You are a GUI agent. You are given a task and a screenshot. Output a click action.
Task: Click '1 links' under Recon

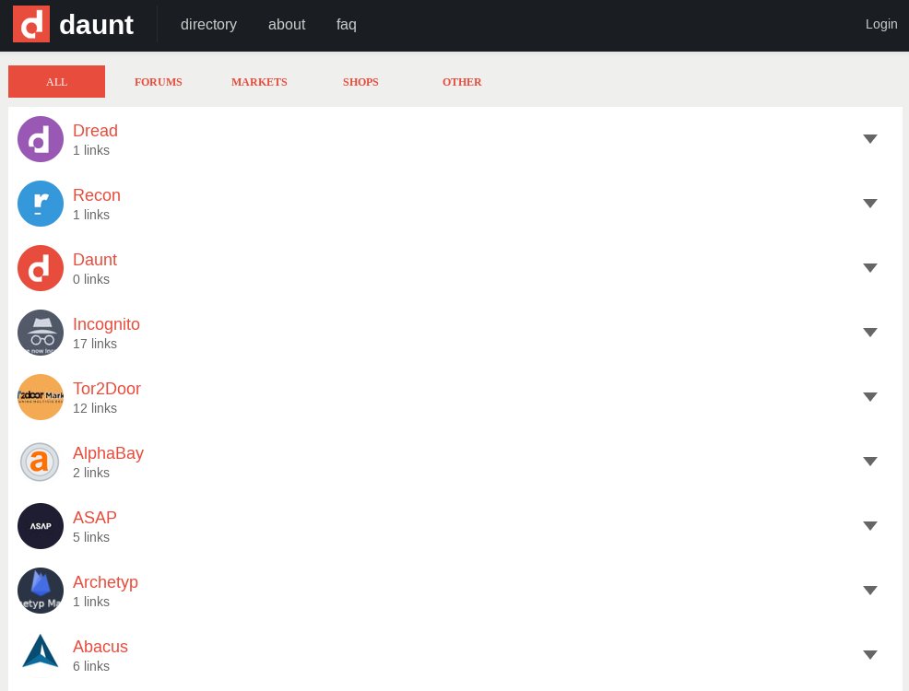point(91,215)
